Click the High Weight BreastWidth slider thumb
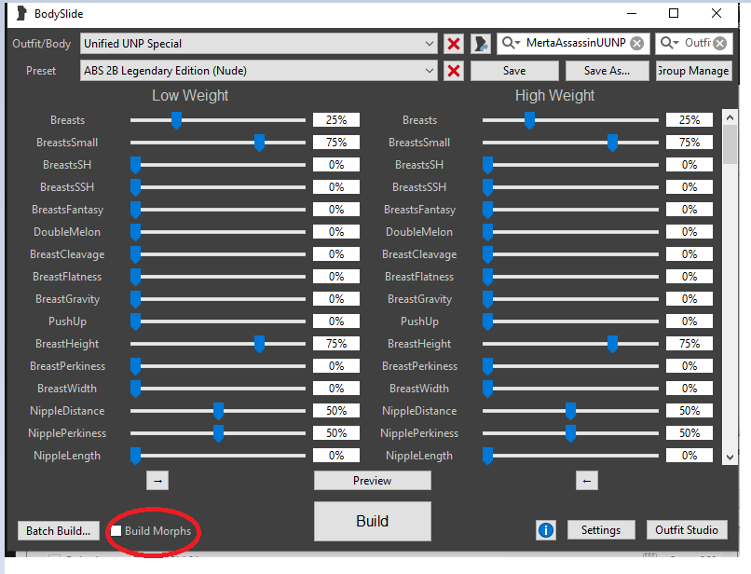Image resolution: width=751 pixels, height=574 pixels. click(487, 389)
